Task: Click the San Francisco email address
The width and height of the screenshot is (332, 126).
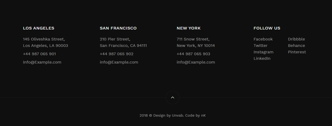Action: point(119,62)
